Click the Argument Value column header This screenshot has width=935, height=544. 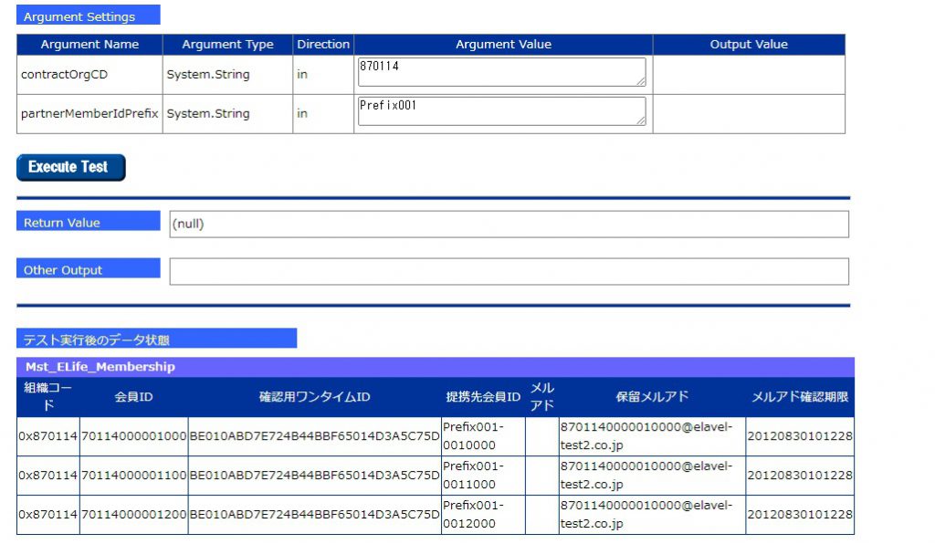tap(503, 45)
